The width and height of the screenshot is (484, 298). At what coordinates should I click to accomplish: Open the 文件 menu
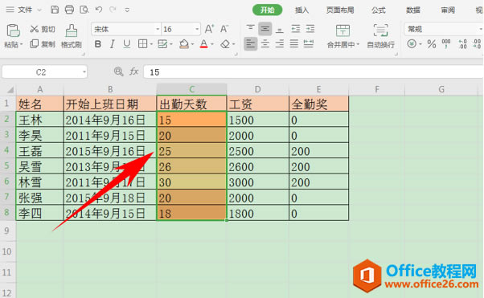pyautogui.click(x=25, y=10)
